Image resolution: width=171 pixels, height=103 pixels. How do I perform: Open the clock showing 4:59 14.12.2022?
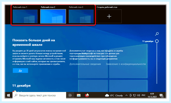coord(152,95)
